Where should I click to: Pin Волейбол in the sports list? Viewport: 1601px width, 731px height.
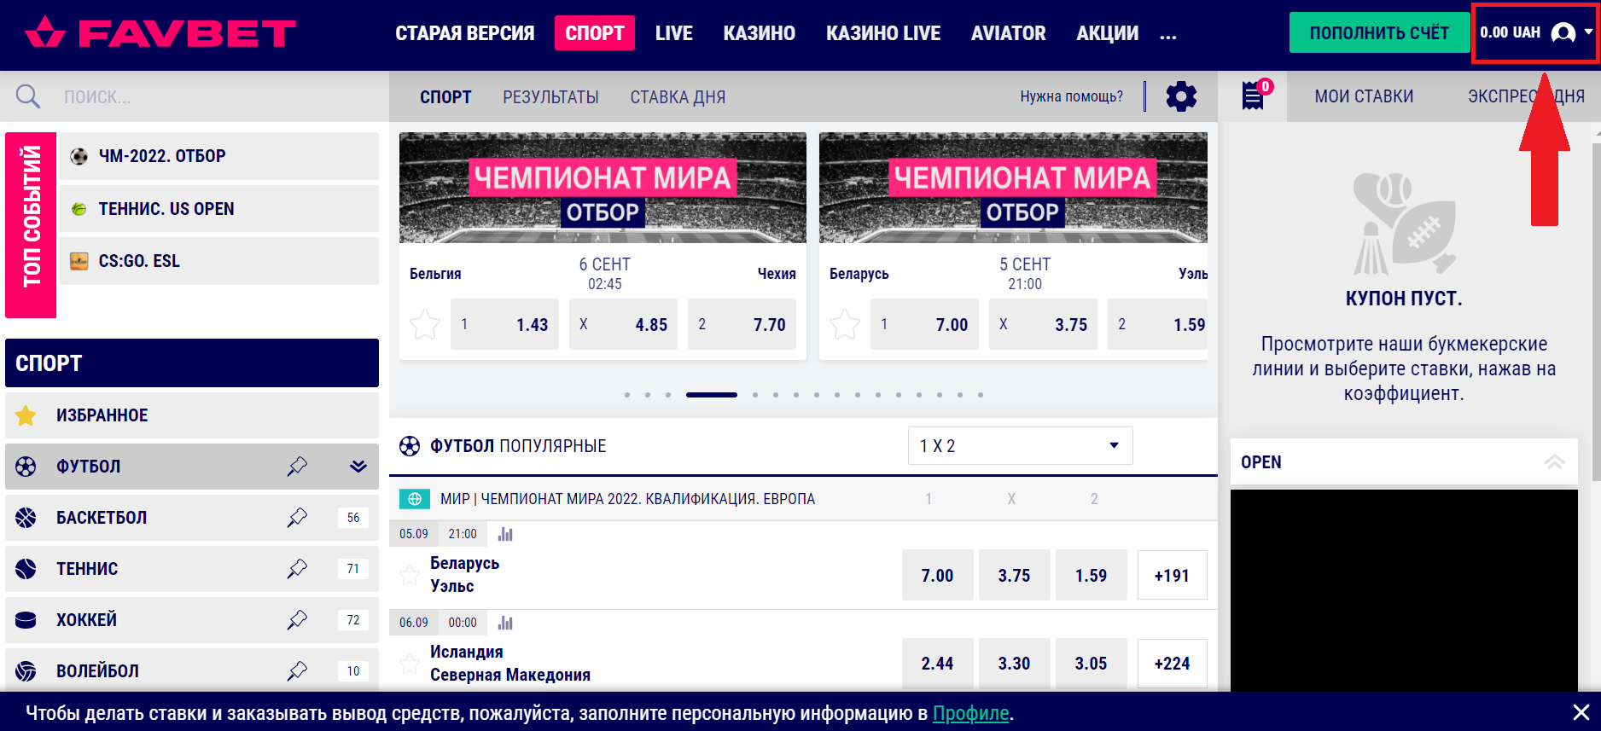[x=297, y=671]
